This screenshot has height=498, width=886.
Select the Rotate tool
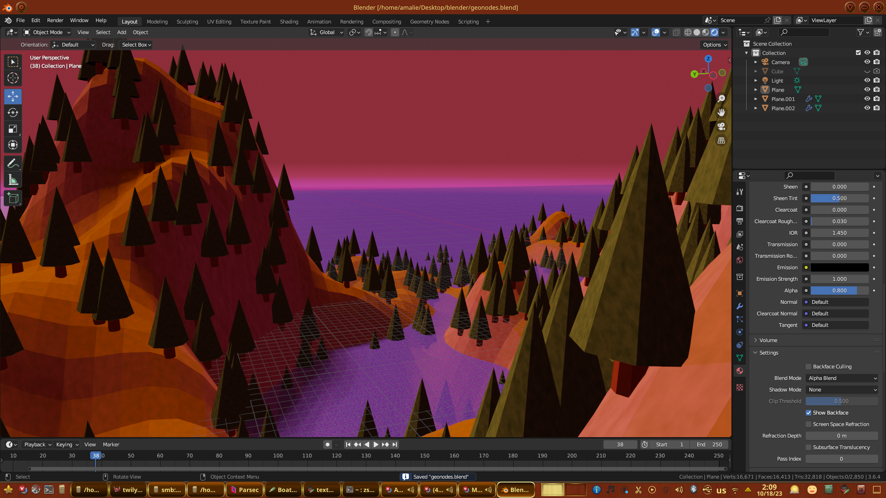tap(13, 113)
